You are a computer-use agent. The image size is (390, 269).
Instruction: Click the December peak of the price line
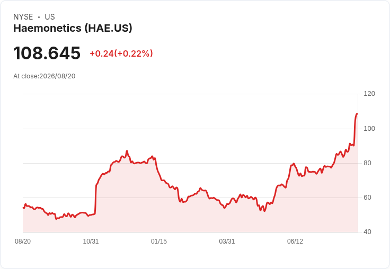coord(127,151)
